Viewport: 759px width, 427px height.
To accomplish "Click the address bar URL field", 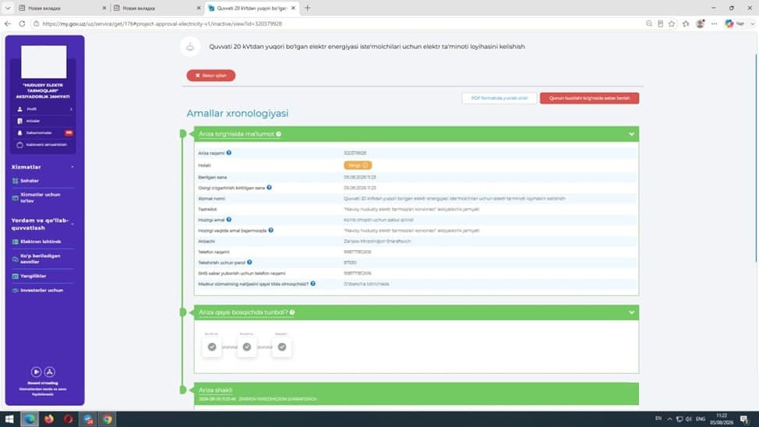I will tap(339, 23).
